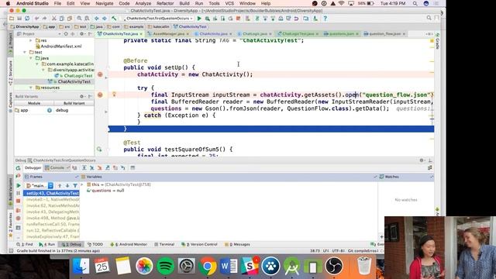Open the TODO tool window

(95, 245)
